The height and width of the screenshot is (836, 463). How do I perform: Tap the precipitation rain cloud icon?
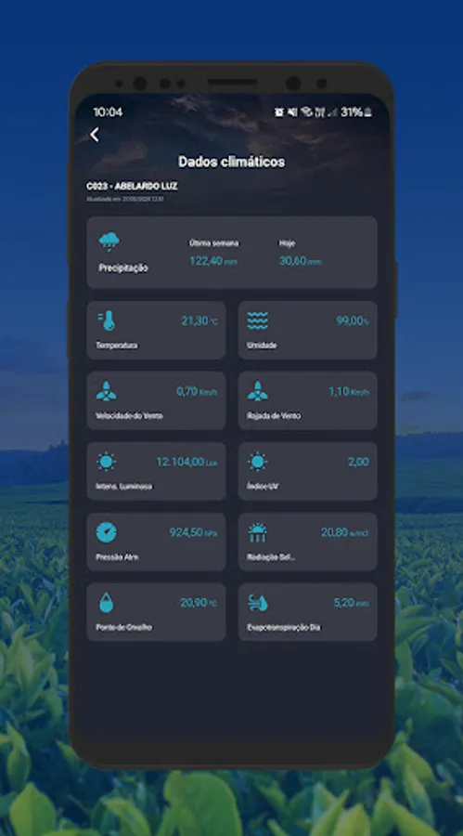pos(109,242)
